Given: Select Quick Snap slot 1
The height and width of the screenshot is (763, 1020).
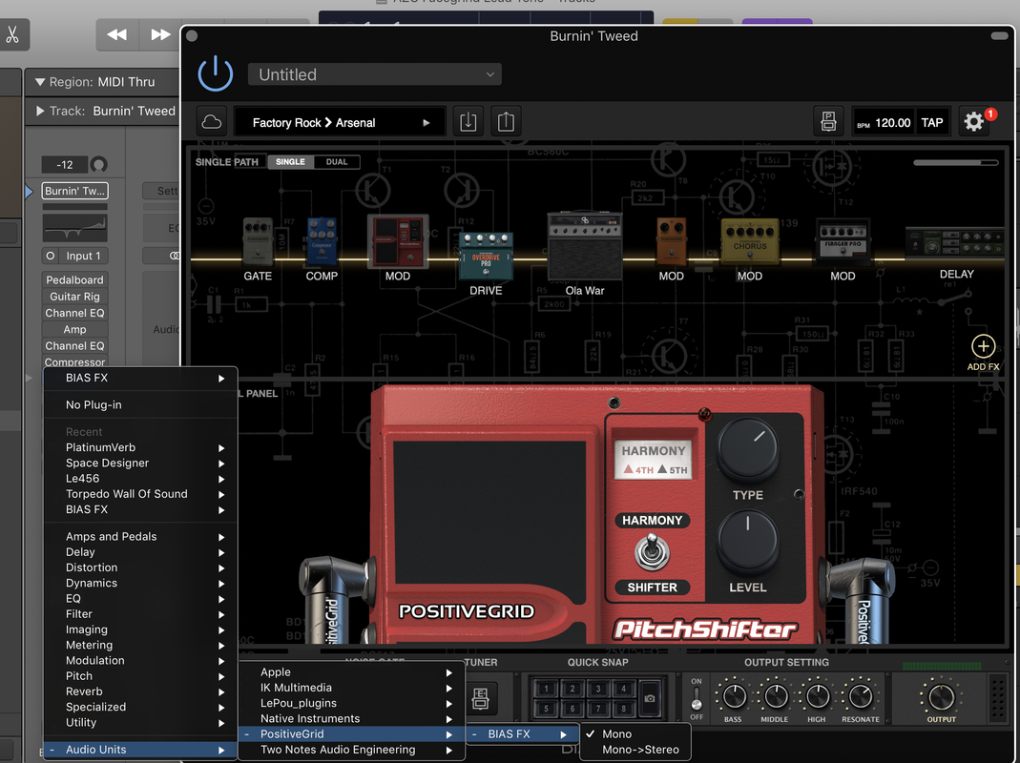Looking at the screenshot, I should (546, 689).
